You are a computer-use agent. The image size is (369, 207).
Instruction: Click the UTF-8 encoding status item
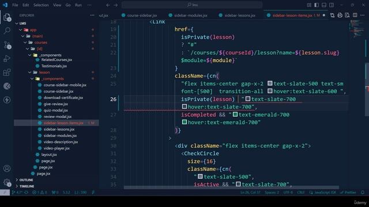point(288,192)
